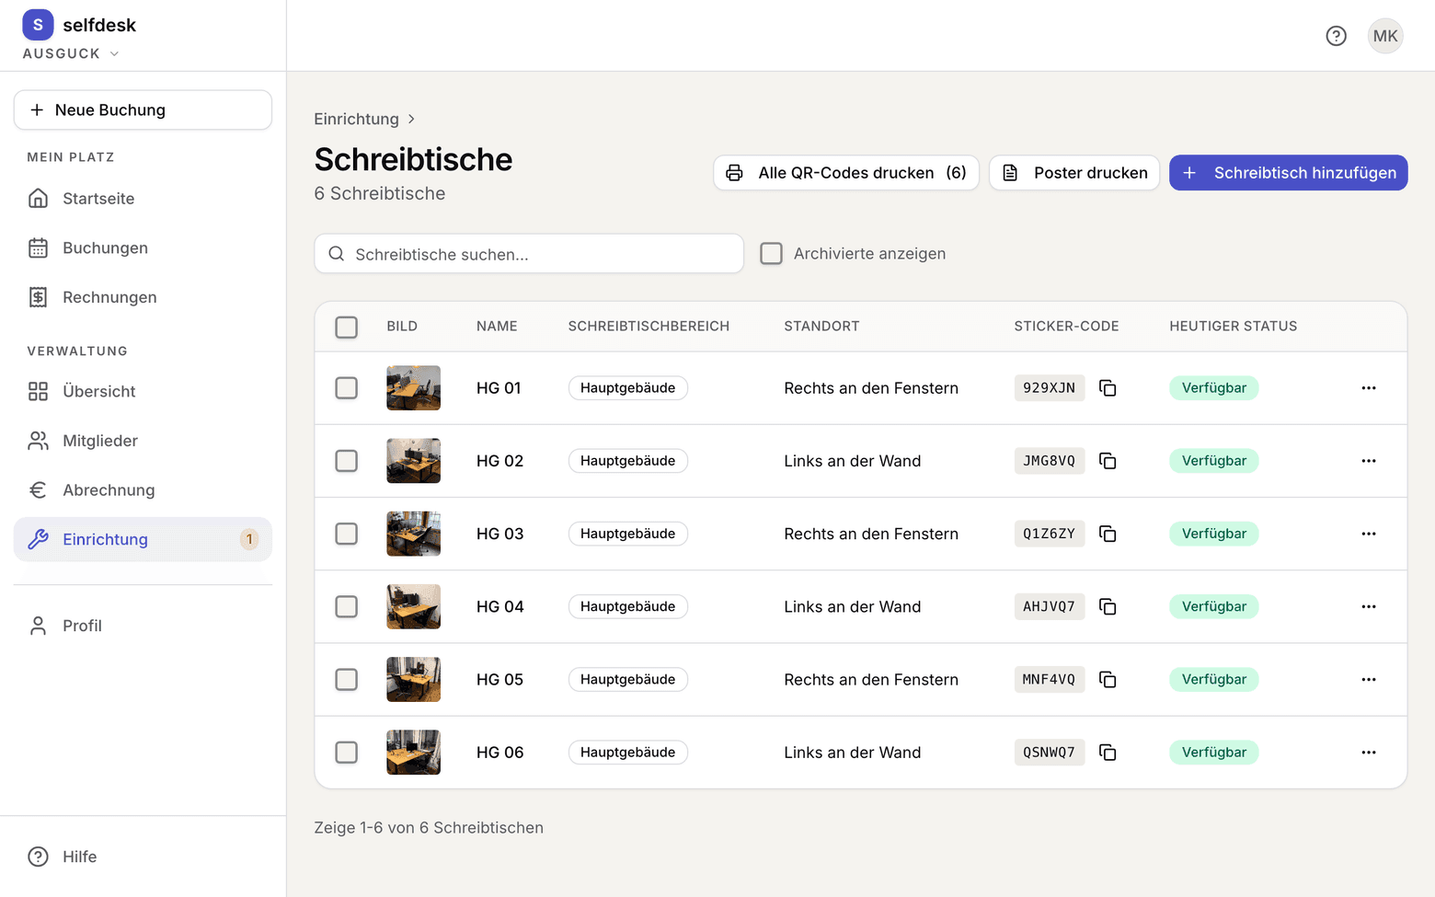This screenshot has width=1435, height=897.
Task: Select the HG 02 row checkbox
Action: point(346,461)
